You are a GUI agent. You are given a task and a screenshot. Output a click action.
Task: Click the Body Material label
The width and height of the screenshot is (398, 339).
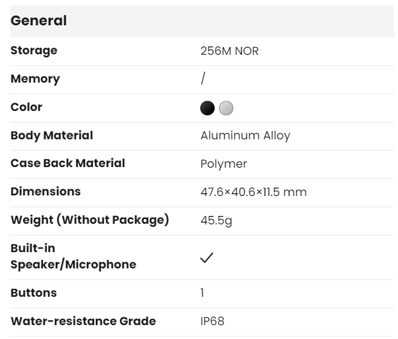[x=52, y=136]
